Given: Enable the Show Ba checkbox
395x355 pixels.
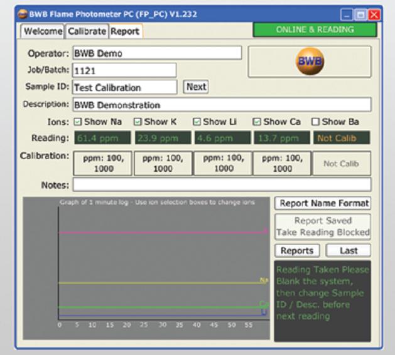Looking at the screenshot, I should pyautogui.click(x=315, y=122).
